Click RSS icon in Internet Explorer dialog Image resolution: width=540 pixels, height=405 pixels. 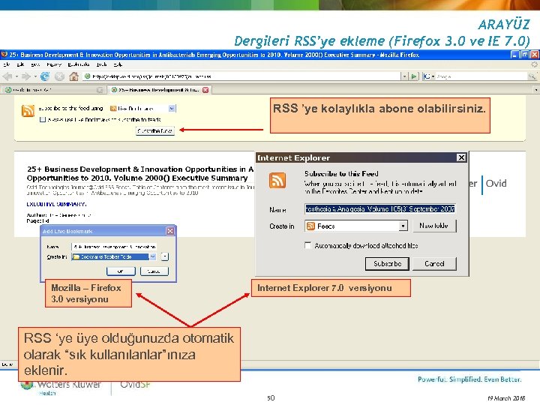click(277, 180)
